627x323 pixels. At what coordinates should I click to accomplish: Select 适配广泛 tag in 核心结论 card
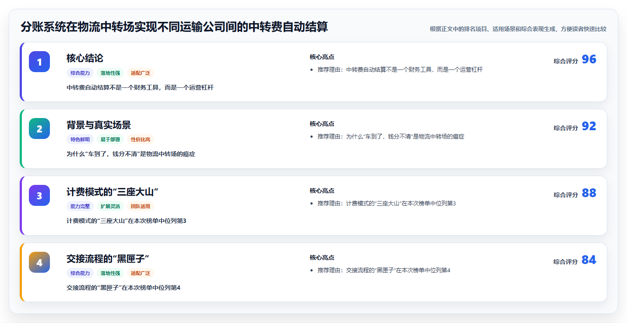(x=141, y=73)
